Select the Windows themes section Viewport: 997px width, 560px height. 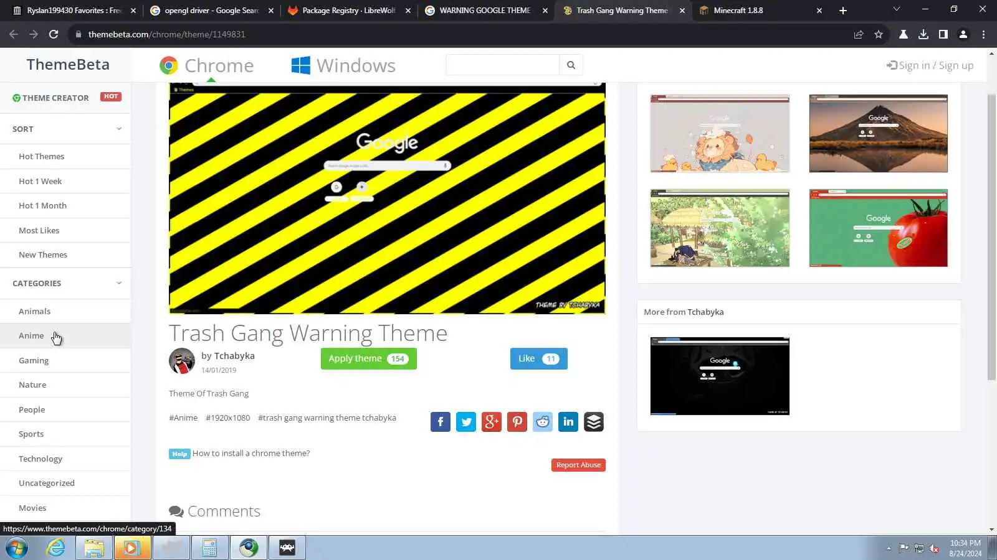pos(343,65)
